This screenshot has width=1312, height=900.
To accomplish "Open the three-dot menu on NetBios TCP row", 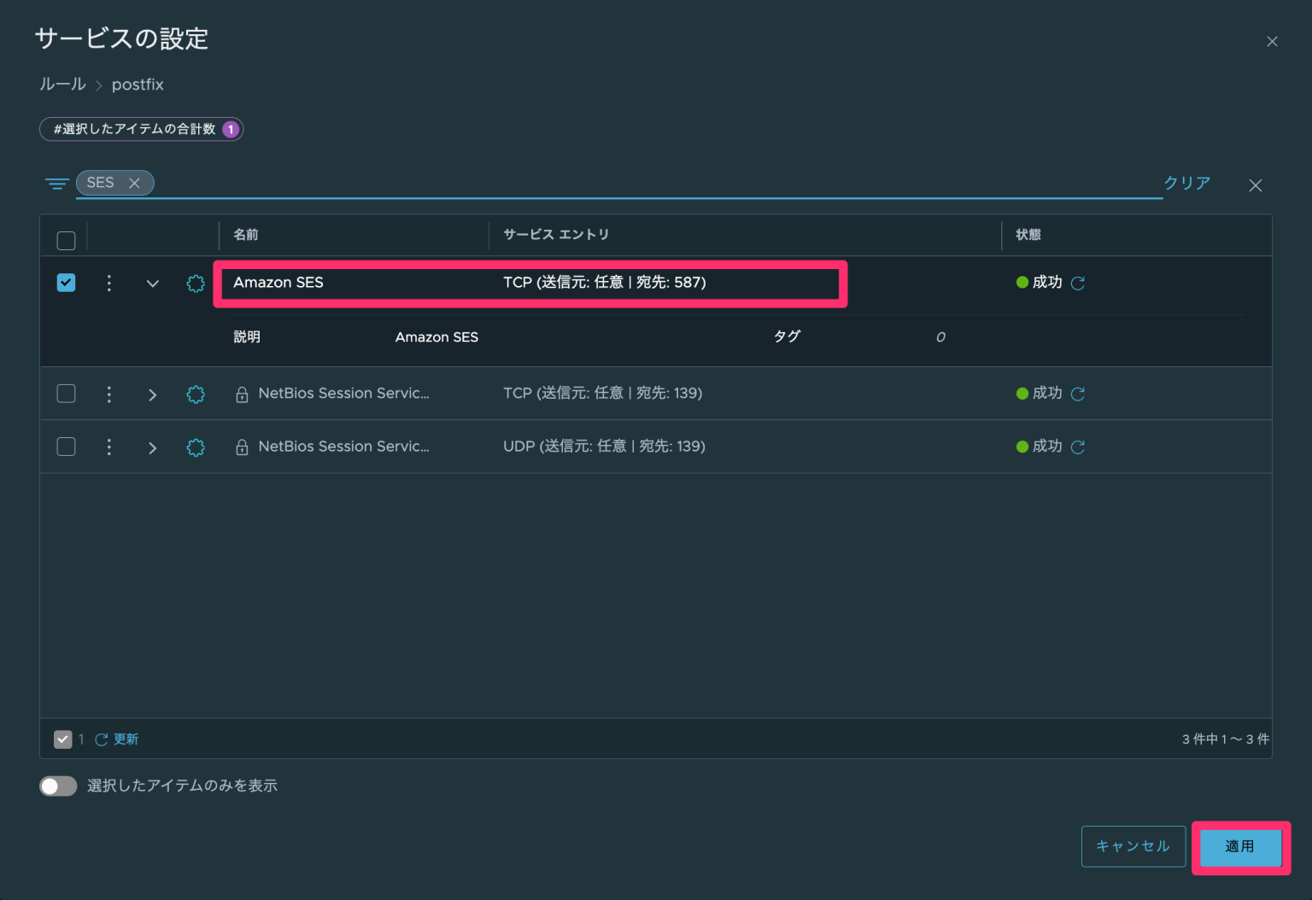I will (x=108, y=394).
